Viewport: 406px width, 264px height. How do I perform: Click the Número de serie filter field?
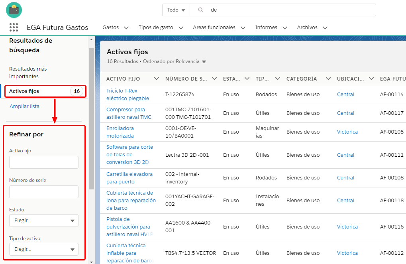(44, 192)
